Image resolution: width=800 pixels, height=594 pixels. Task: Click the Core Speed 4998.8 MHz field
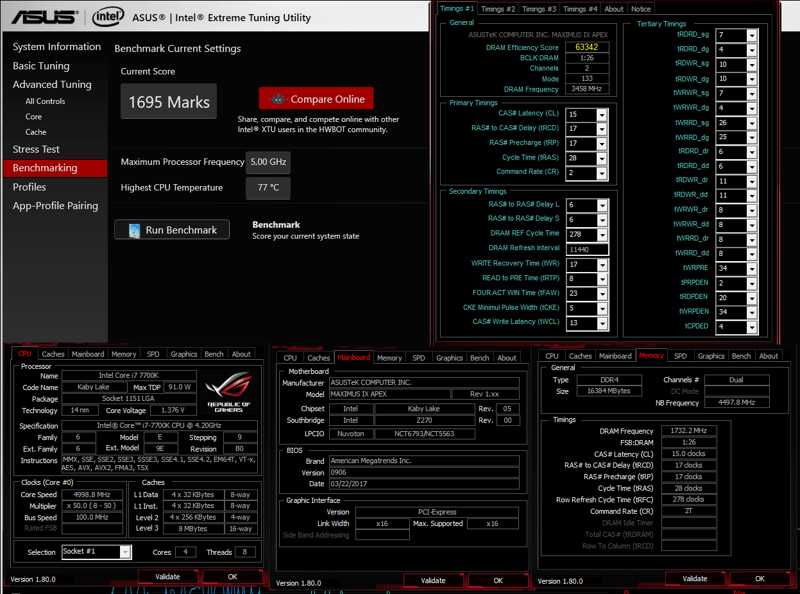click(92, 495)
